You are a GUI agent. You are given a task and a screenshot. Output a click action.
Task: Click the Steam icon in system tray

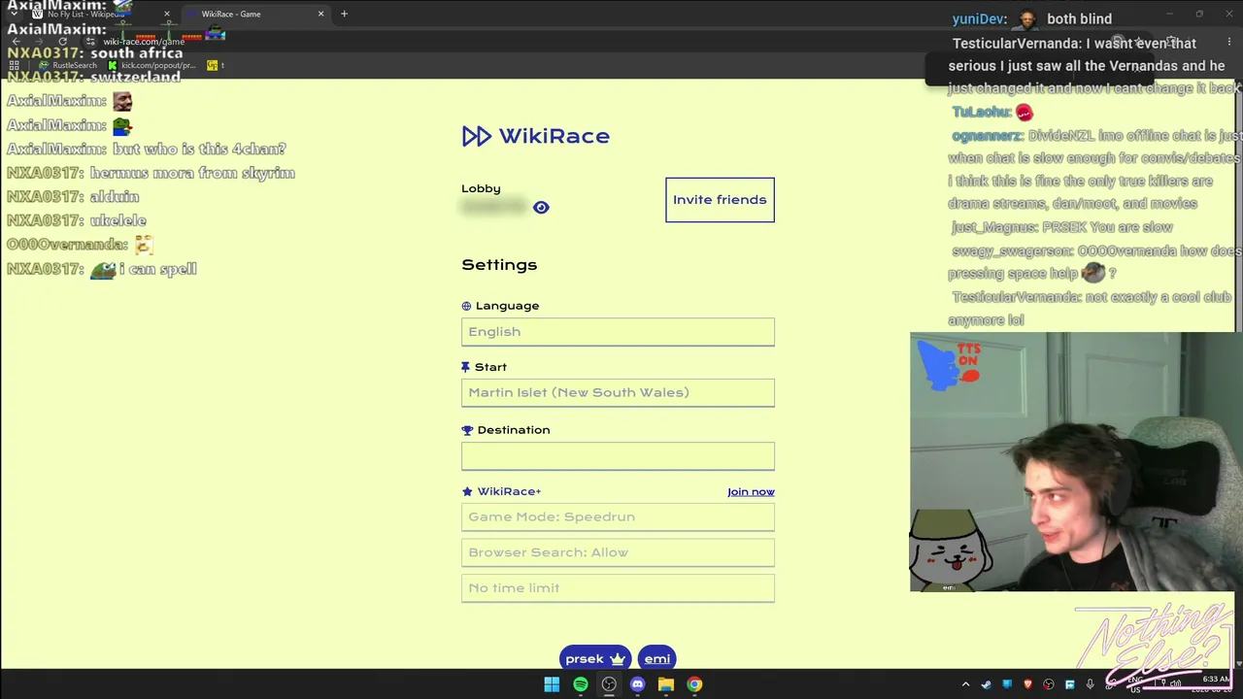(x=986, y=684)
